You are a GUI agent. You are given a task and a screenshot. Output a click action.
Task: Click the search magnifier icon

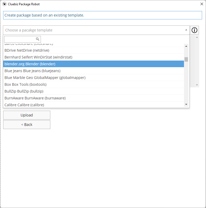pyautogui.click(x=37, y=39)
